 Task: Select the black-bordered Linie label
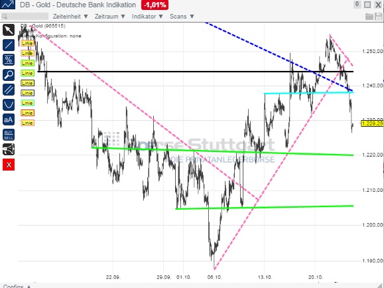point(27,83)
